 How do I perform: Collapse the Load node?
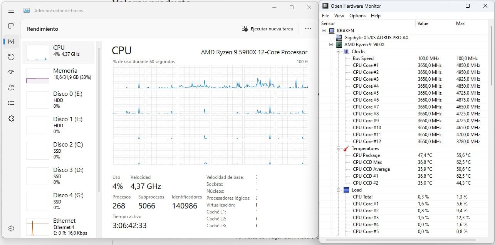tap(339, 190)
